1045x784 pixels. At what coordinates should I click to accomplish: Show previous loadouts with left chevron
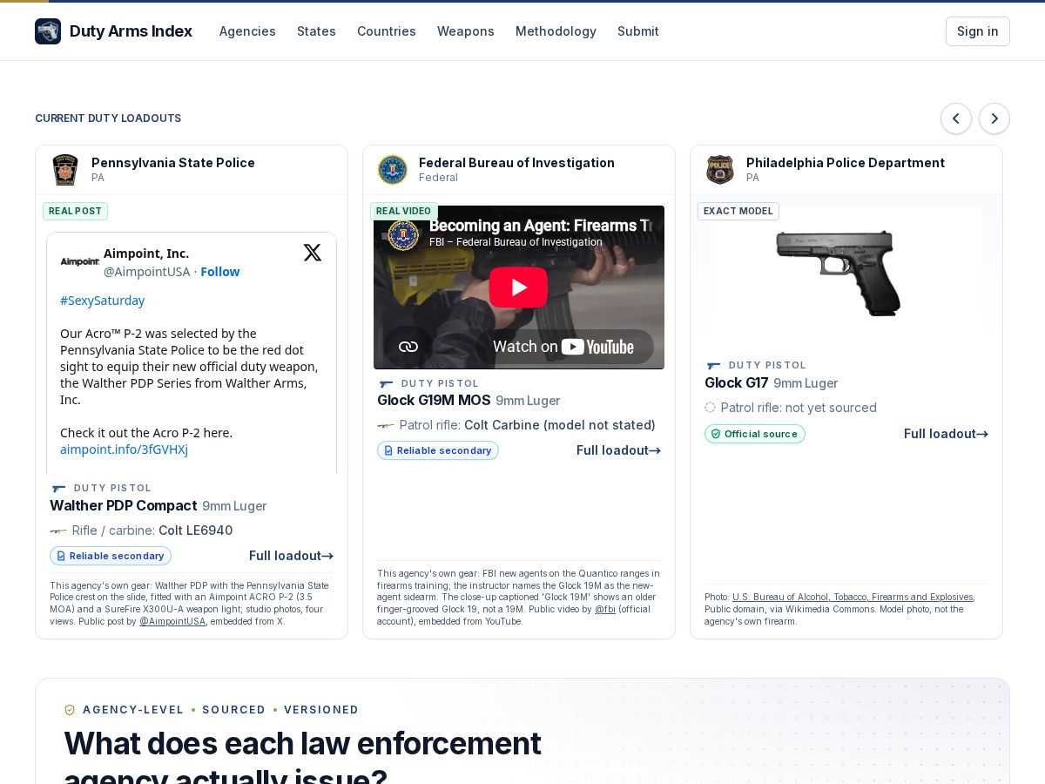(x=956, y=118)
